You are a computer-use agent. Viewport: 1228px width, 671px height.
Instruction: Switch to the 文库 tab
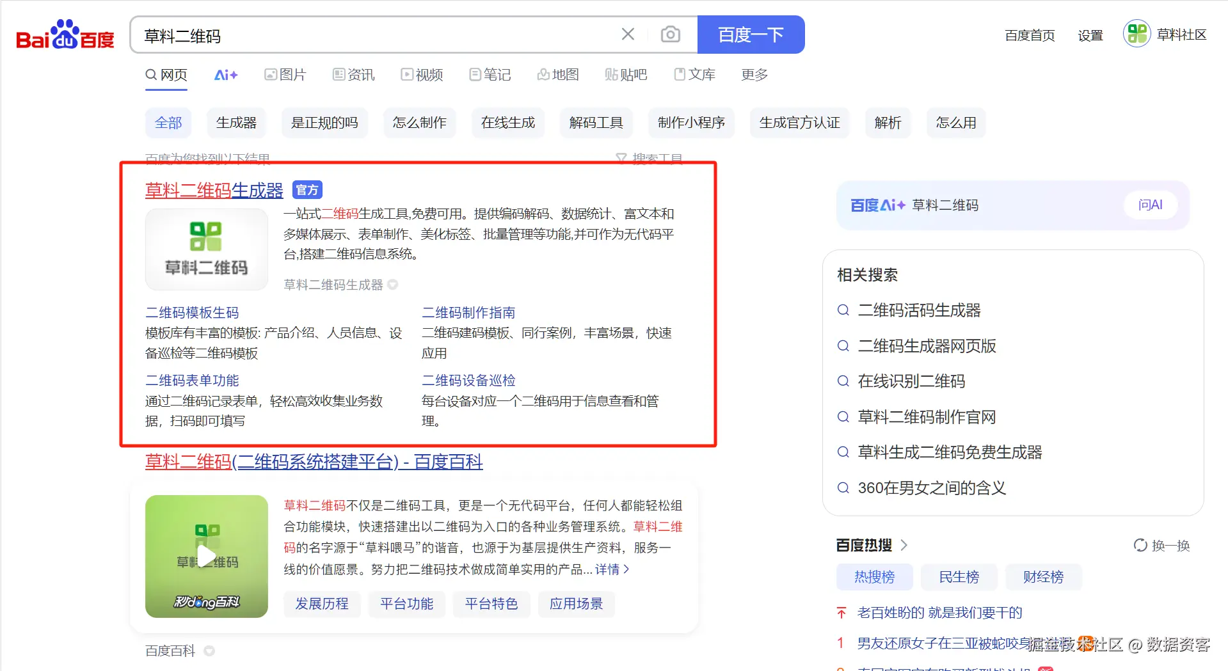(694, 75)
